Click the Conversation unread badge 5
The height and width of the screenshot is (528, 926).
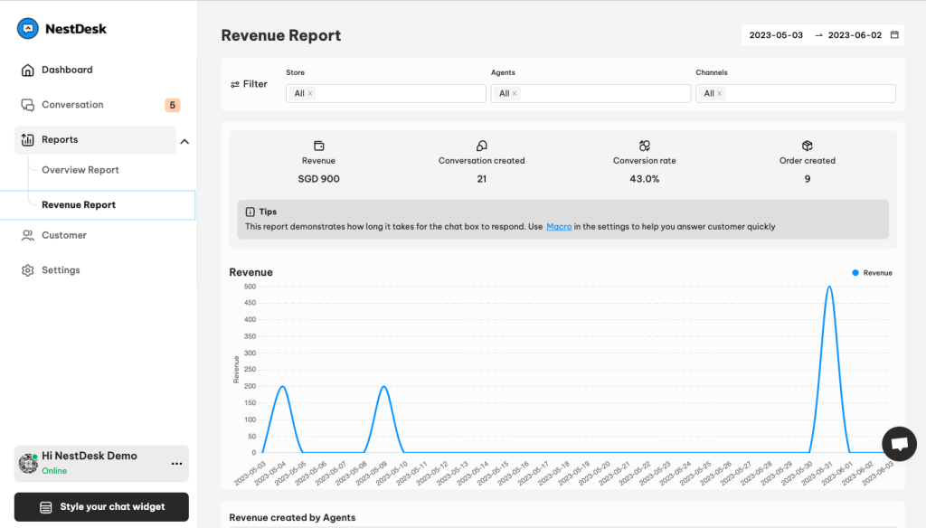[173, 105]
